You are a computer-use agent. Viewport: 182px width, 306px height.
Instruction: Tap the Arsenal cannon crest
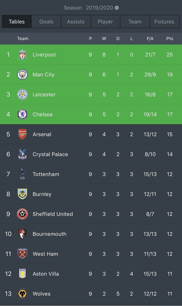coord(22,134)
